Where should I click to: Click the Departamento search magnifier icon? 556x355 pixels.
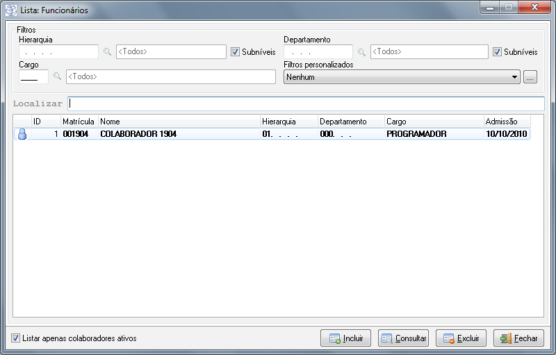coord(361,51)
